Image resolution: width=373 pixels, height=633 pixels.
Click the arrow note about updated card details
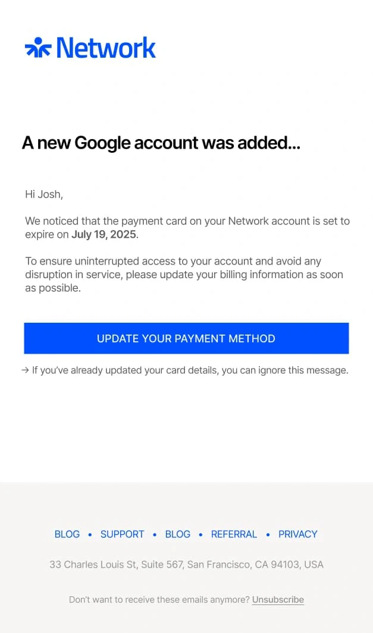coord(186,370)
